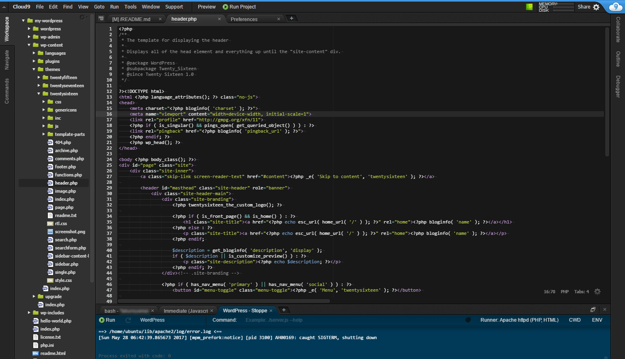Open the editor status bar gear settings
Screen dimensions: 625x359
point(597,292)
